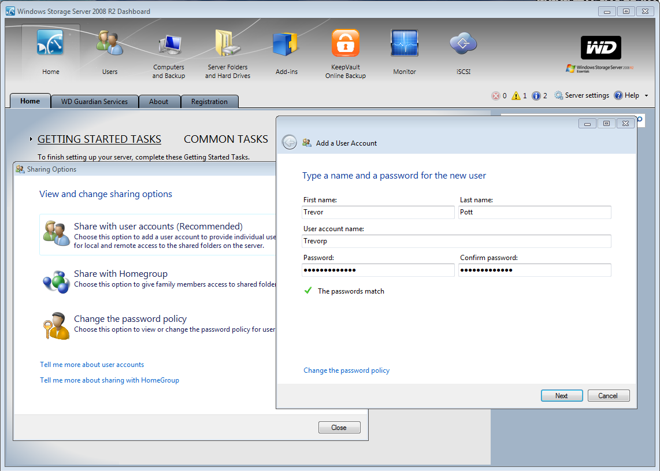The height and width of the screenshot is (471, 660).
Task: Maximize the Add a User Account window
Action: pos(606,123)
